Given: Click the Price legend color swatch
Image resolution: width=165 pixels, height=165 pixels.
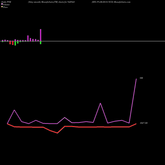Looking at the screenshot, I should tap(2, 7).
